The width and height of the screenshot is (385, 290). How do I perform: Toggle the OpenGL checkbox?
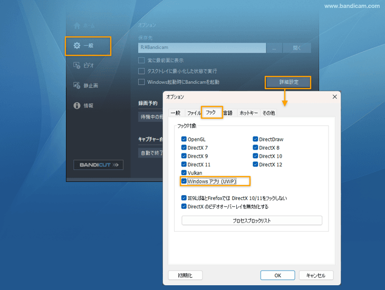(184, 139)
